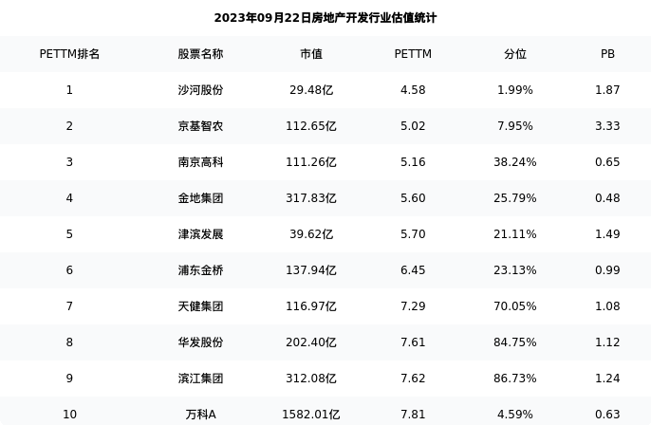
Task: Select 天健集团 in the table
Action: (200, 306)
